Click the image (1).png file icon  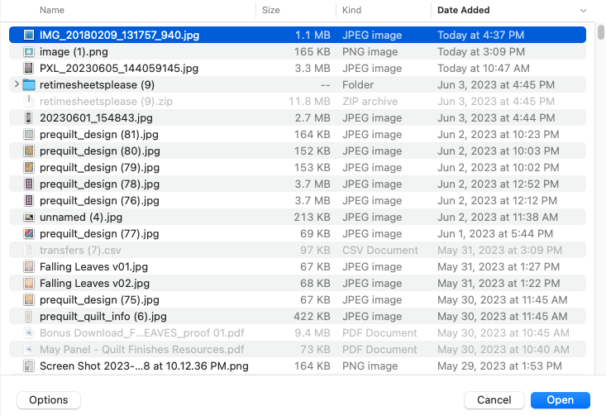(x=29, y=52)
